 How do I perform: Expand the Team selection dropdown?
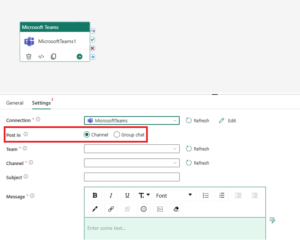coord(175,149)
